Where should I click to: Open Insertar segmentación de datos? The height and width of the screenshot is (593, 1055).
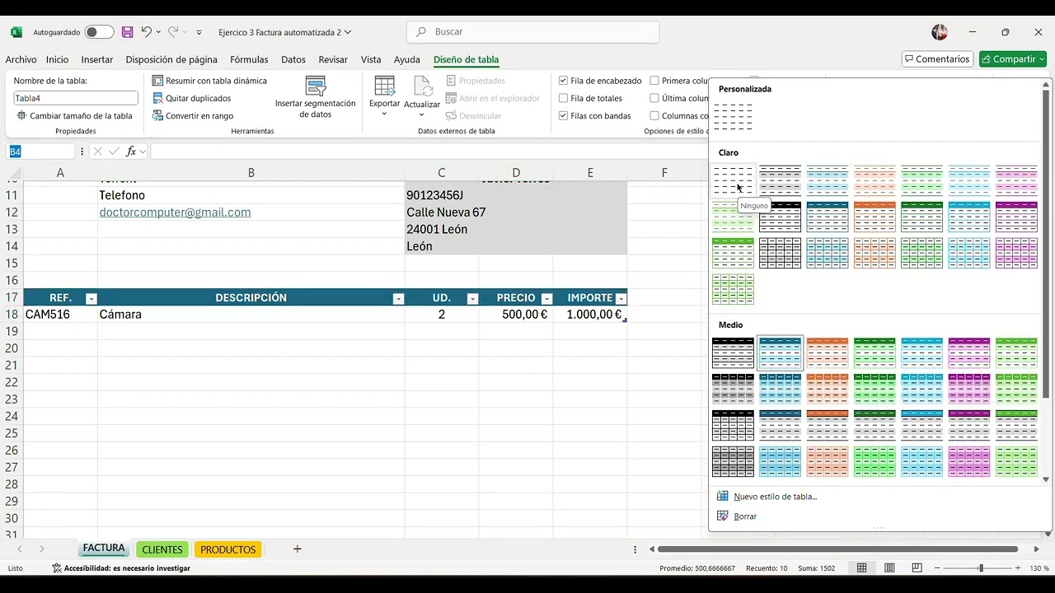[x=315, y=97]
